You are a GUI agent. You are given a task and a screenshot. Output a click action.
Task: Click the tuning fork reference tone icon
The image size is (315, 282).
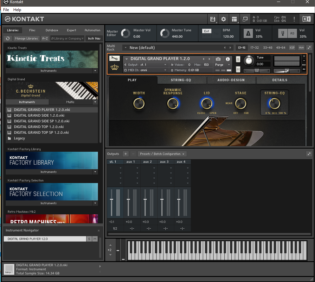click(x=282, y=33)
